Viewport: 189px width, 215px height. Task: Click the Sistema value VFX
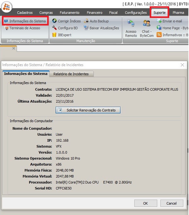click(58, 146)
